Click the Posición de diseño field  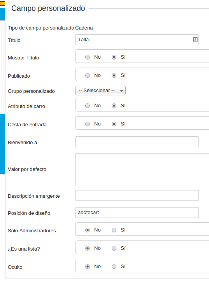point(137,213)
